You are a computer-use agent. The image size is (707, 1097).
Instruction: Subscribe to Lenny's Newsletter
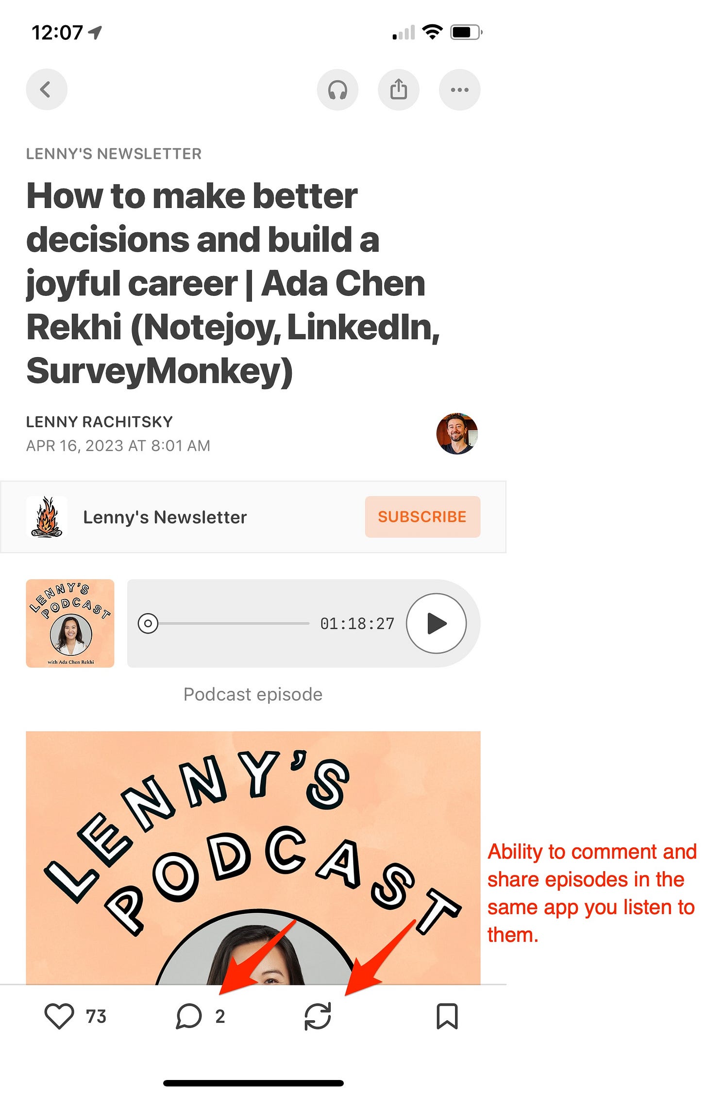tap(422, 516)
